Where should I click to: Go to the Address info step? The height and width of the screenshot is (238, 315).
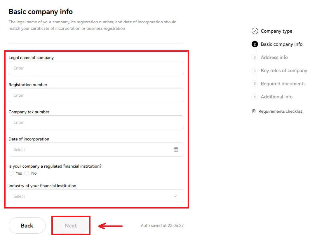coord(274,57)
